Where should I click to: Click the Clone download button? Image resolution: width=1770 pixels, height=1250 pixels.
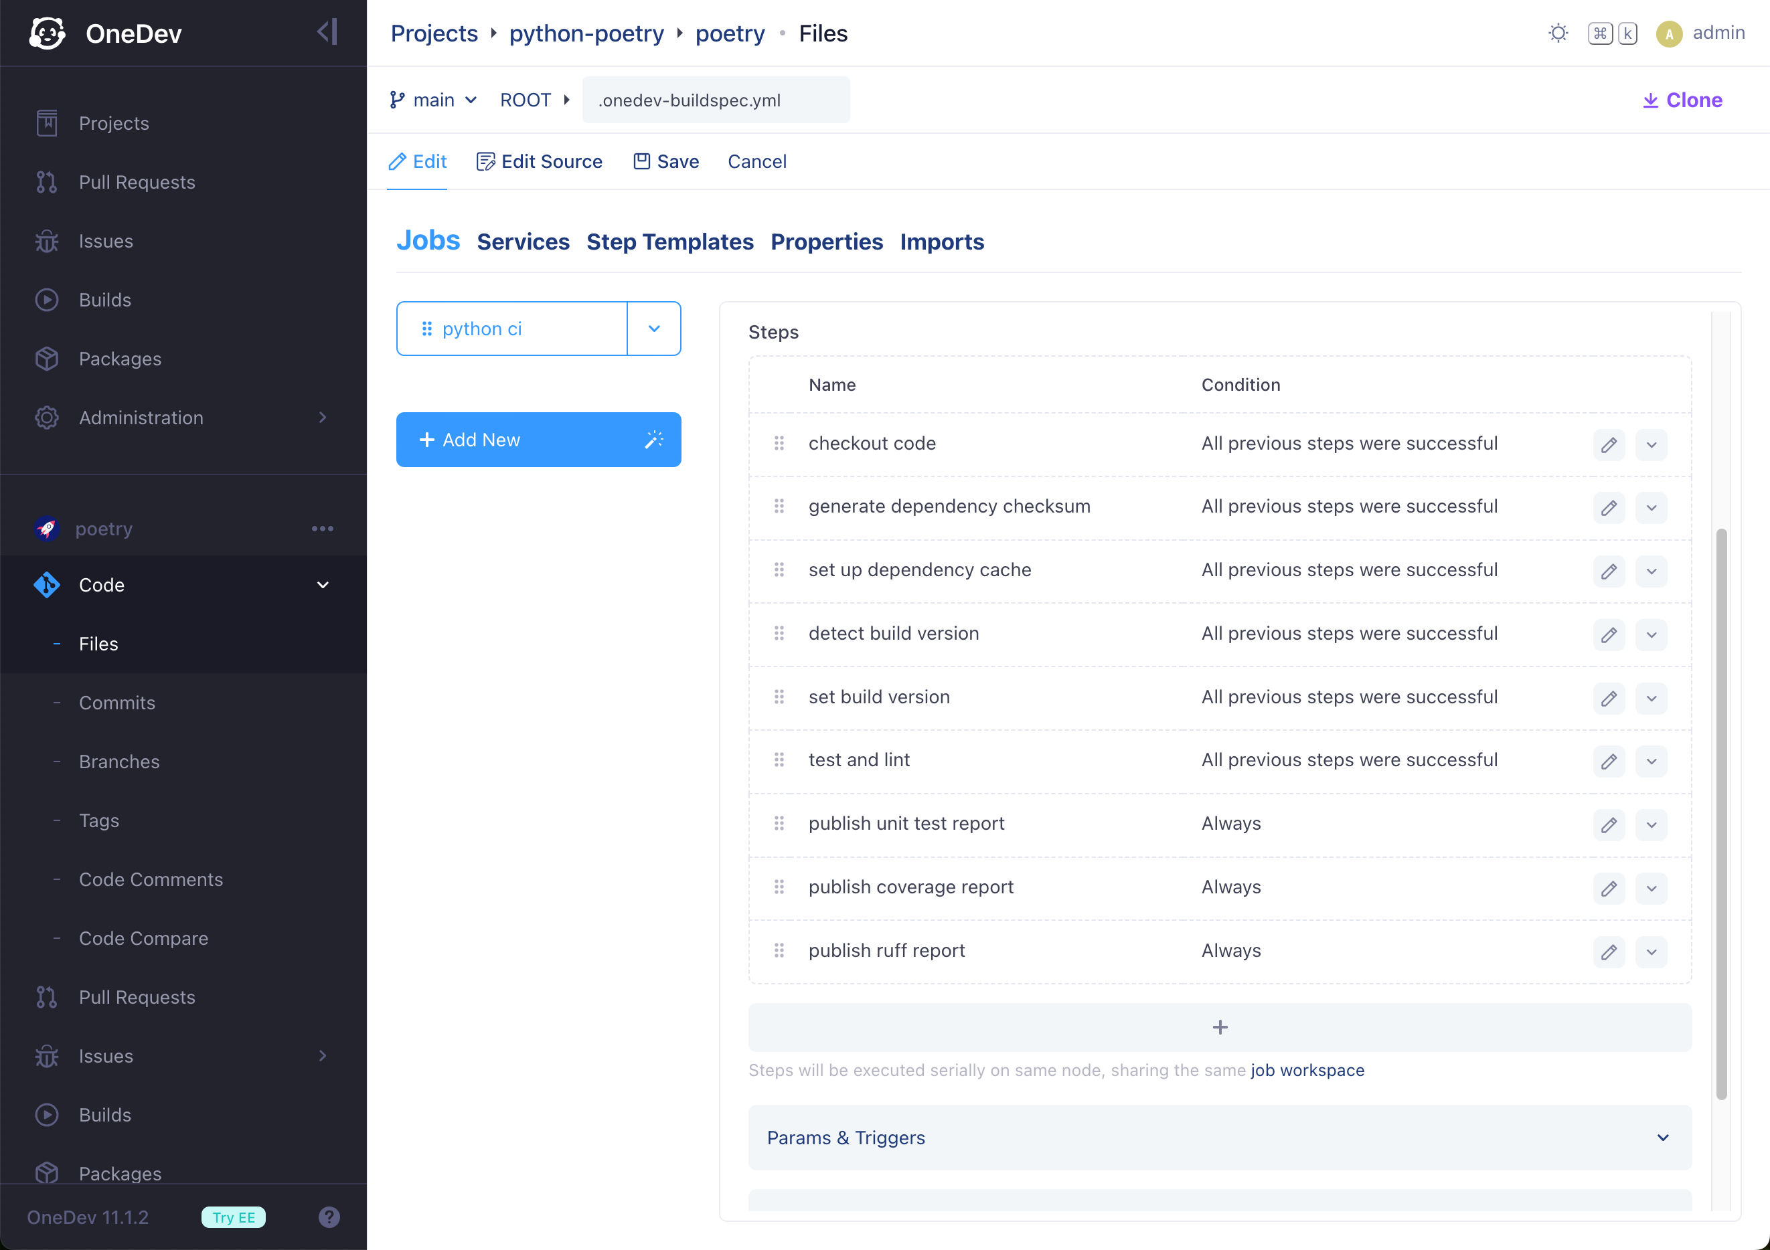(1682, 100)
